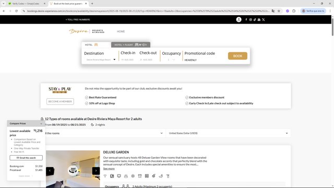This screenshot has width=334, height=188.
Task: Open the Chrome tab search dropdown
Action: (4, 4)
